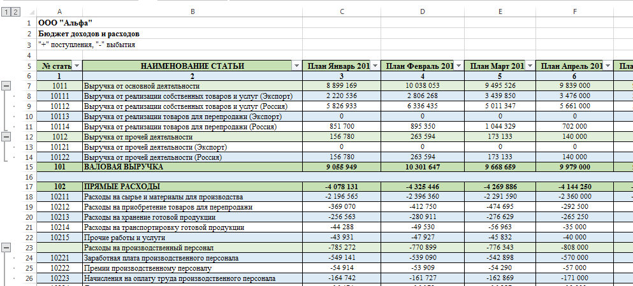Select cell Выручка от основной деятельности
This screenshot has width=633, height=286.
click(x=193, y=86)
